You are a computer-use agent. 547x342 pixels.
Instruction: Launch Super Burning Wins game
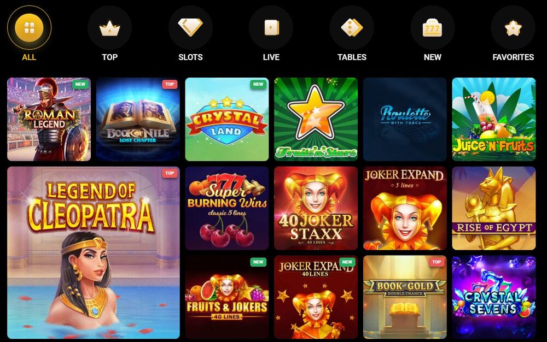coord(227,208)
